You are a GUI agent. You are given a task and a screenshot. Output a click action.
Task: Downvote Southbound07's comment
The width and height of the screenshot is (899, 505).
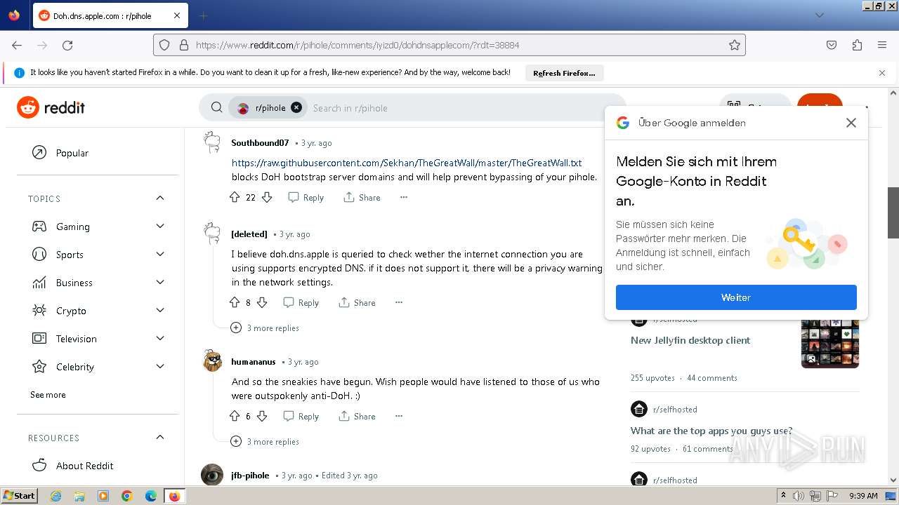coord(267,198)
